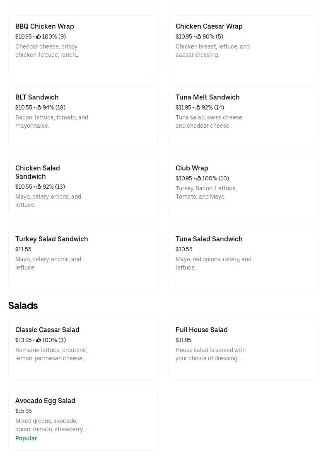Click the Popular label on Avocado Egg Salad
The height and width of the screenshot is (459, 333).
[26, 438]
